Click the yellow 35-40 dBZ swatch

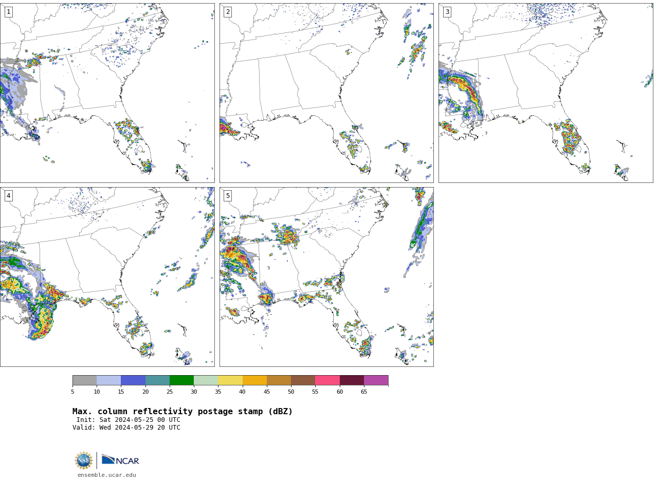point(230,380)
